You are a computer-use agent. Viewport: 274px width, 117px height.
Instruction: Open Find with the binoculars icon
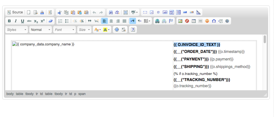click(111, 12)
